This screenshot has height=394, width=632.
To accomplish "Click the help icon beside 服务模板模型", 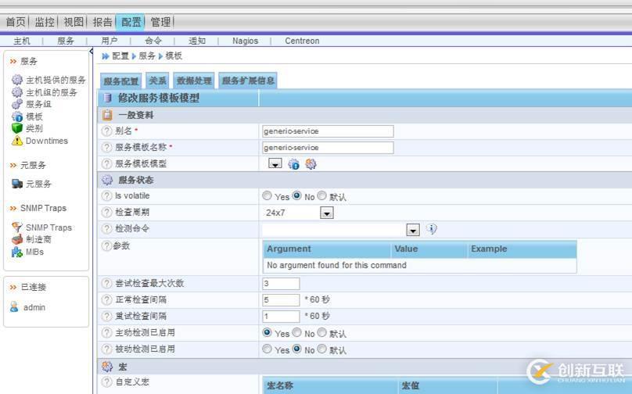I will point(106,163).
